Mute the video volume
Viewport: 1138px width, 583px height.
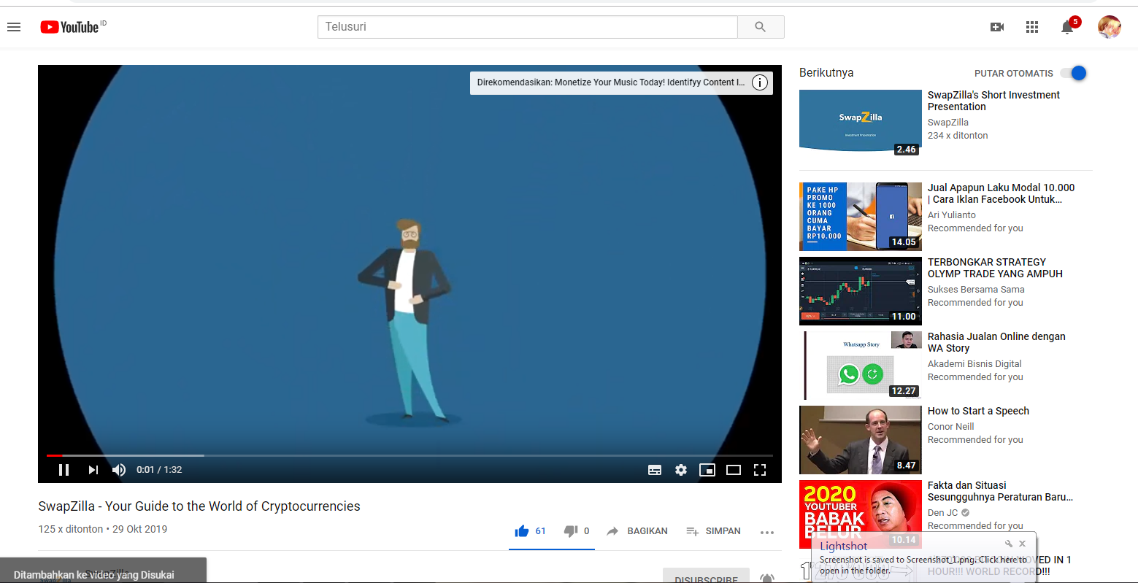119,470
